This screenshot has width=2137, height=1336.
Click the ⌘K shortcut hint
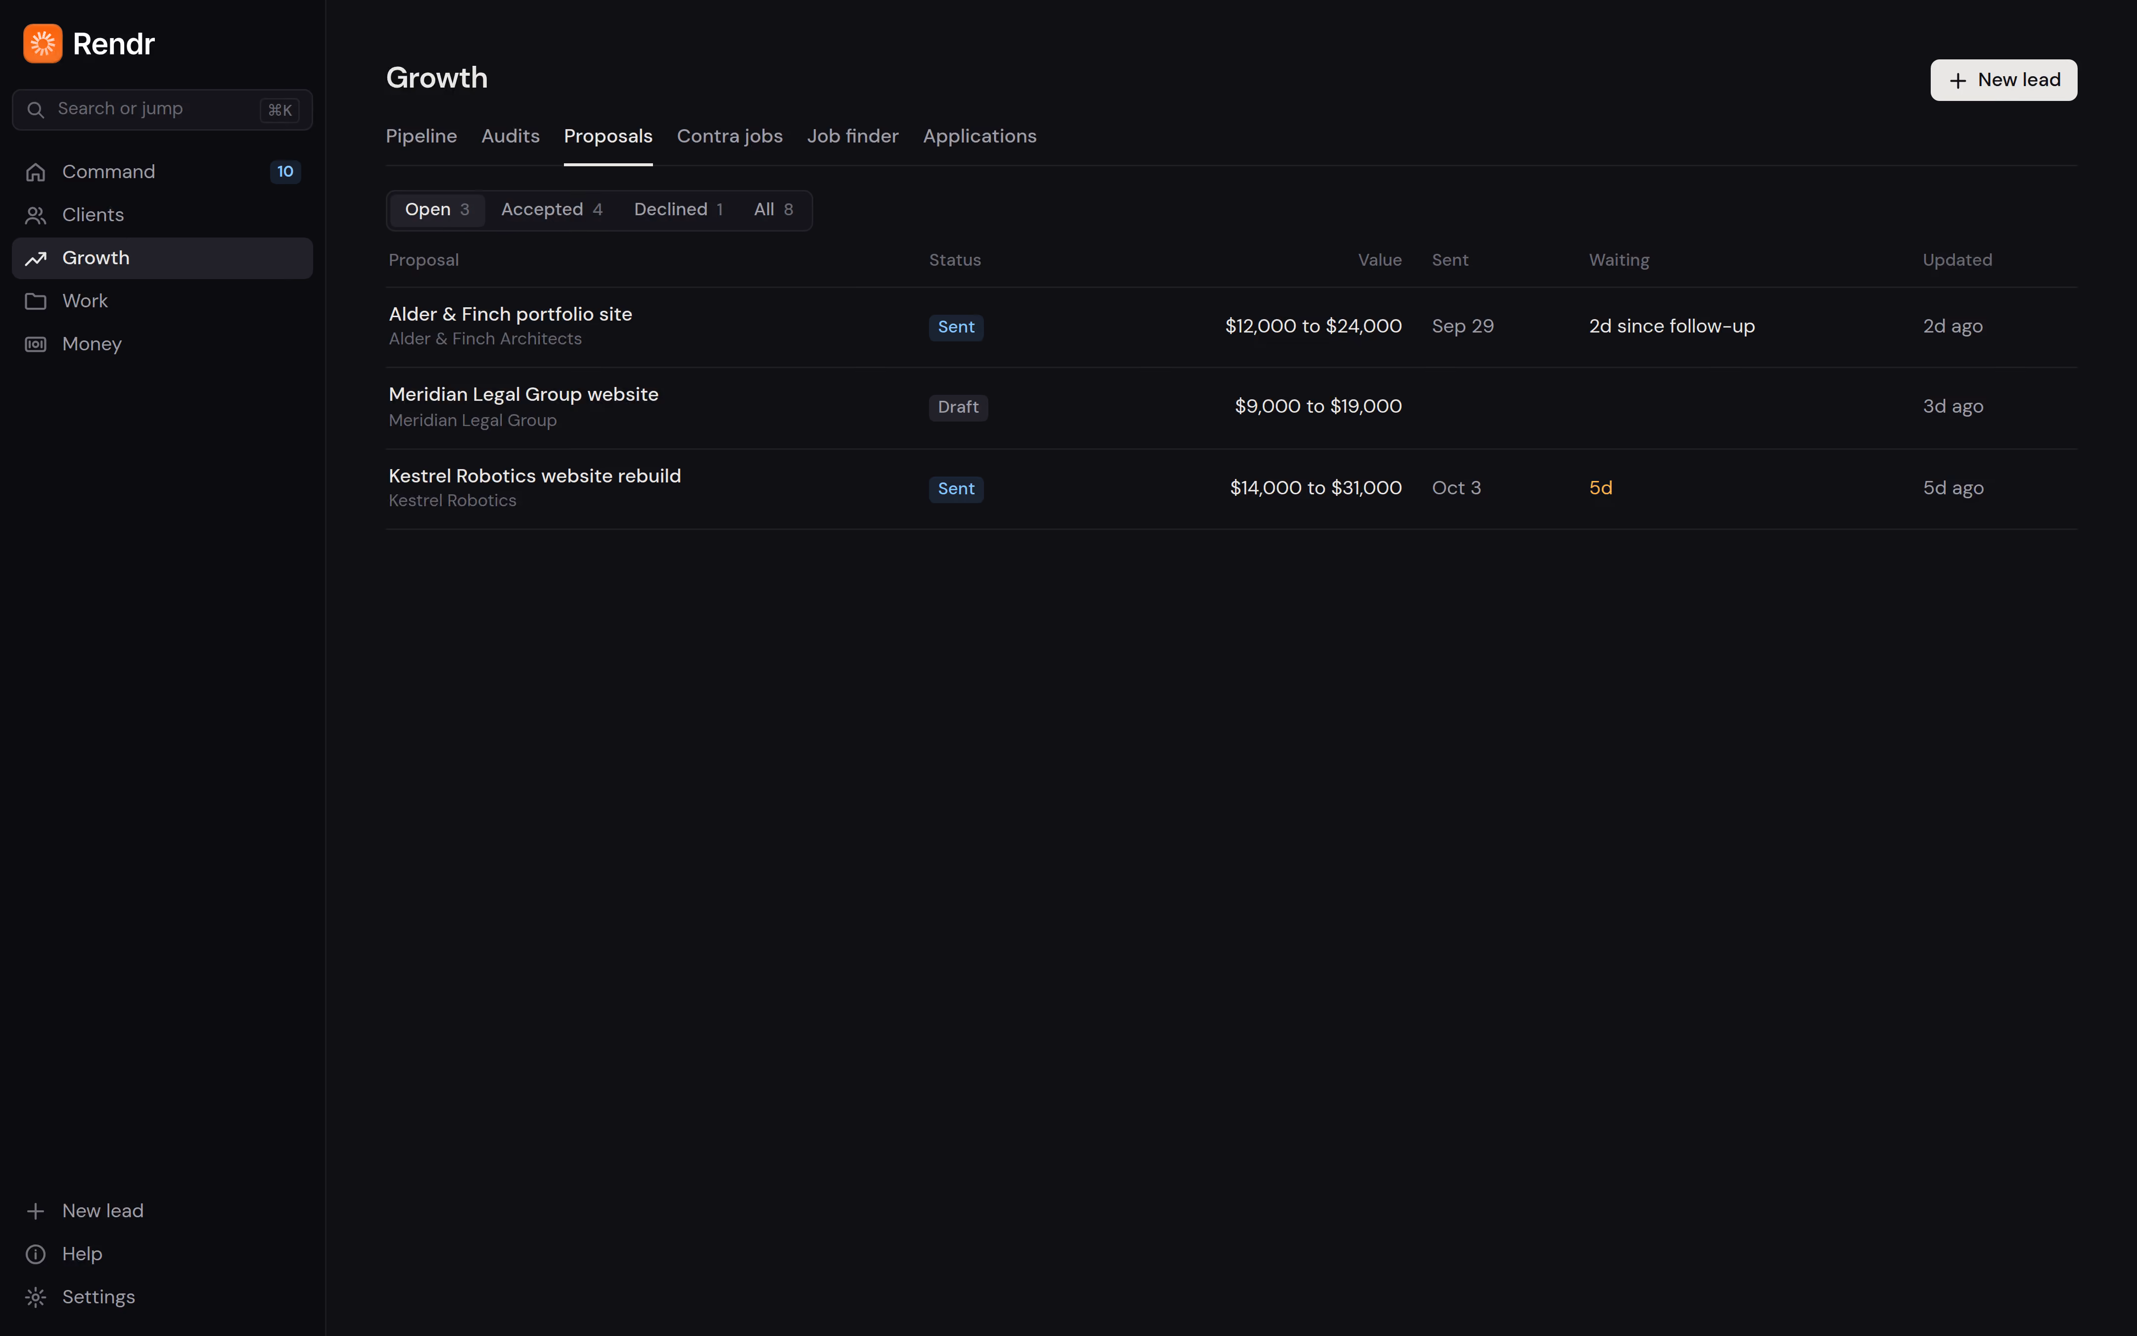(280, 110)
